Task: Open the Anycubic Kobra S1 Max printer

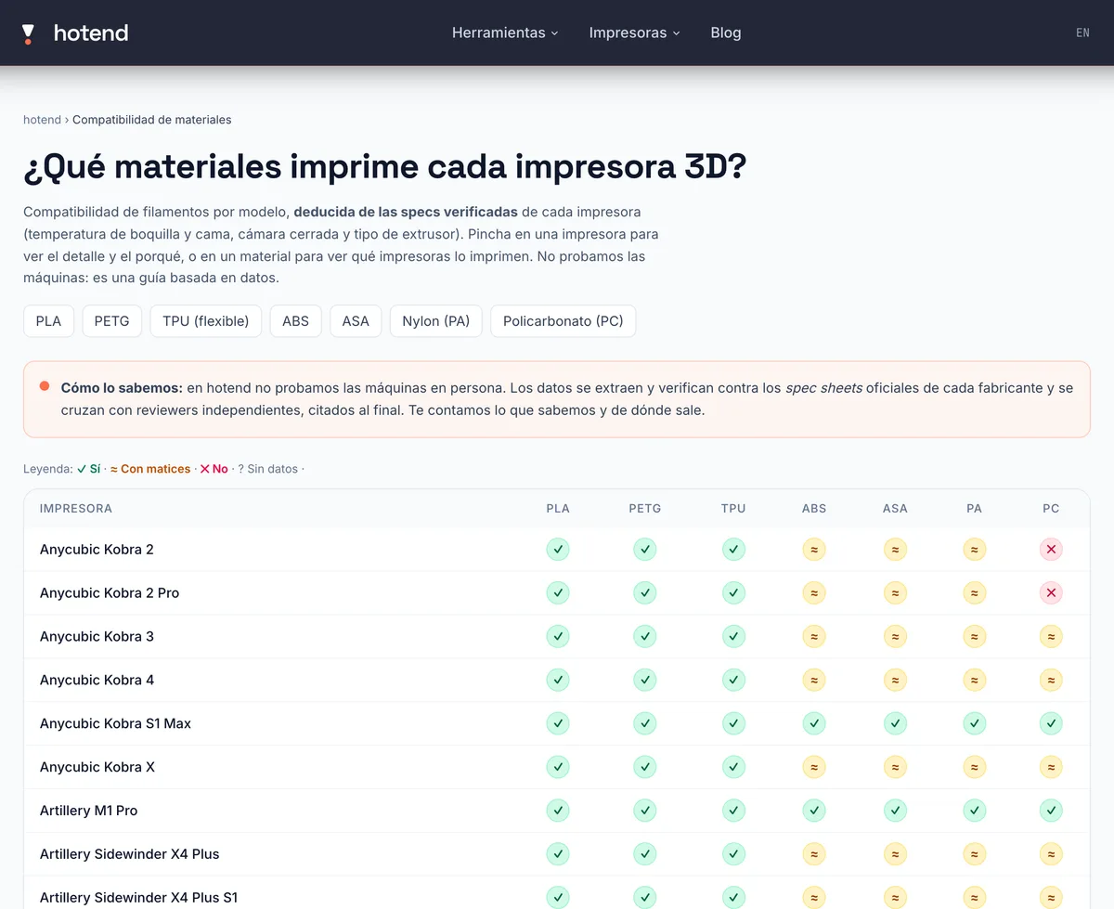Action: click(115, 724)
